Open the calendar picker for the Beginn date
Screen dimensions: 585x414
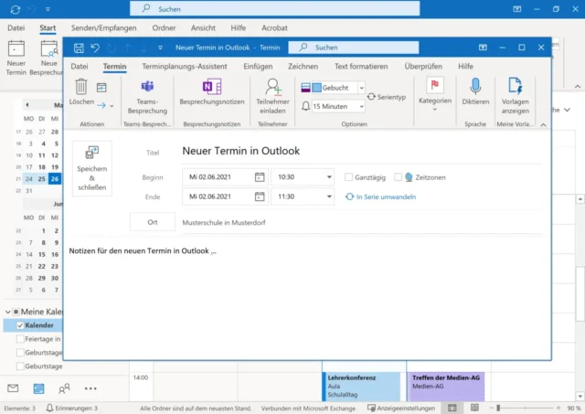pyautogui.click(x=260, y=177)
